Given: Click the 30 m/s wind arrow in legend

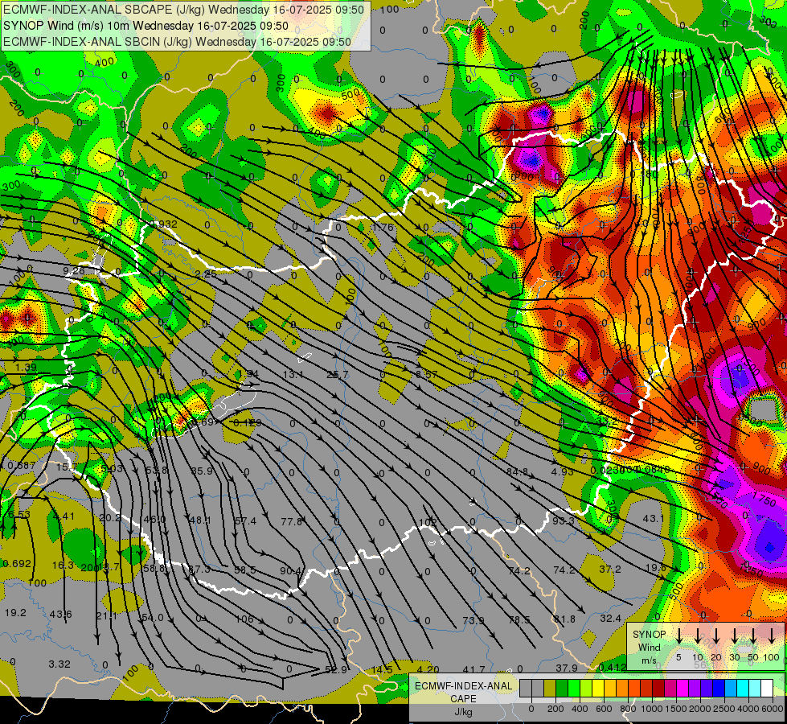Looking at the screenshot, I should tap(734, 636).
